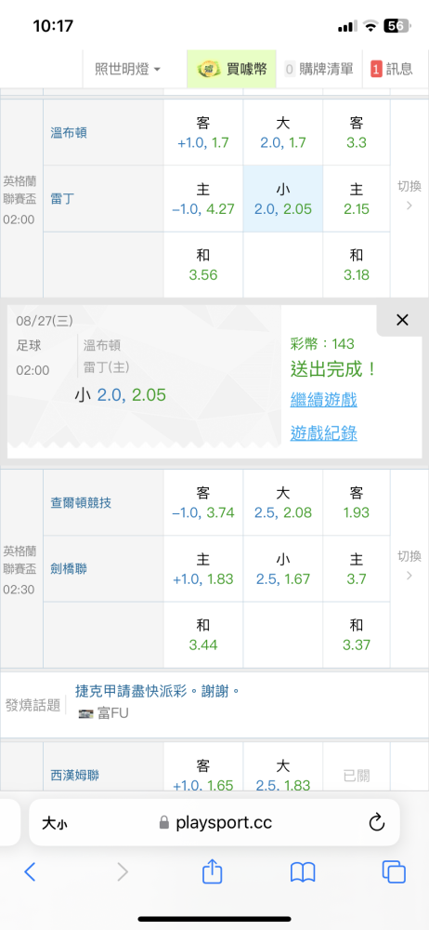Select 主 +1.0, 1.83 handicap for 劍橋聯
This screenshot has height=930, width=429.
click(x=203, y=569)
